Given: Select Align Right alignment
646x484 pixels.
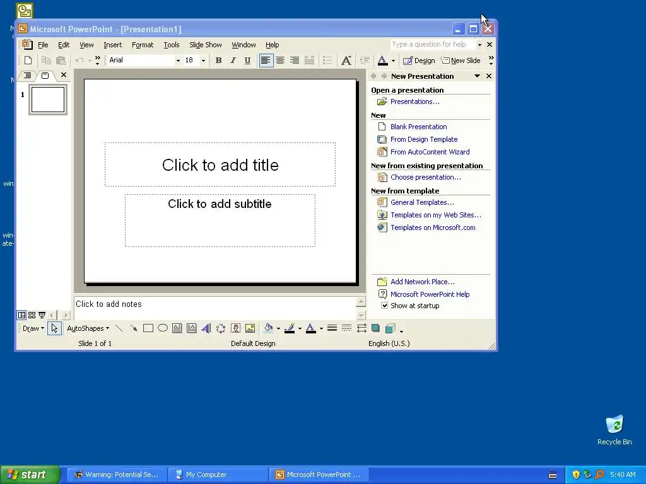Looking at the screenshot, I should click(295, 60).
